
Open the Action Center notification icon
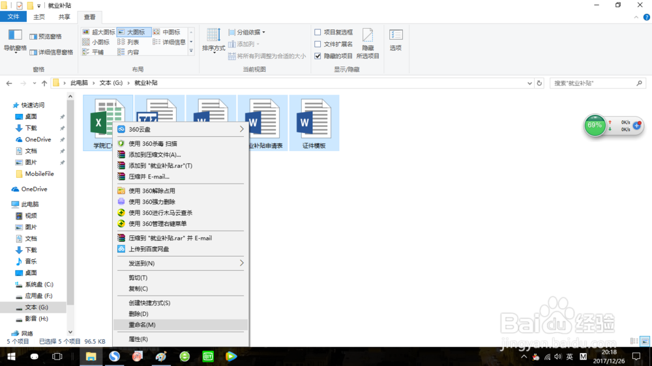(636, 356)
